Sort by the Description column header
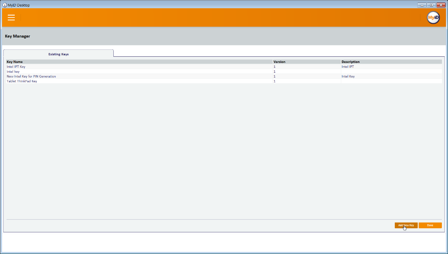448x254 pixels. (x=392, y=62)
